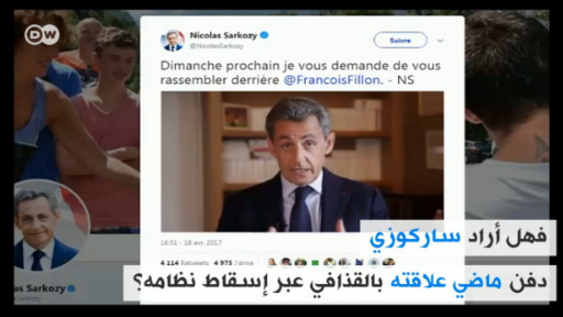
Task: Click the green square liker avatar
Action: (x=315, y=263)
